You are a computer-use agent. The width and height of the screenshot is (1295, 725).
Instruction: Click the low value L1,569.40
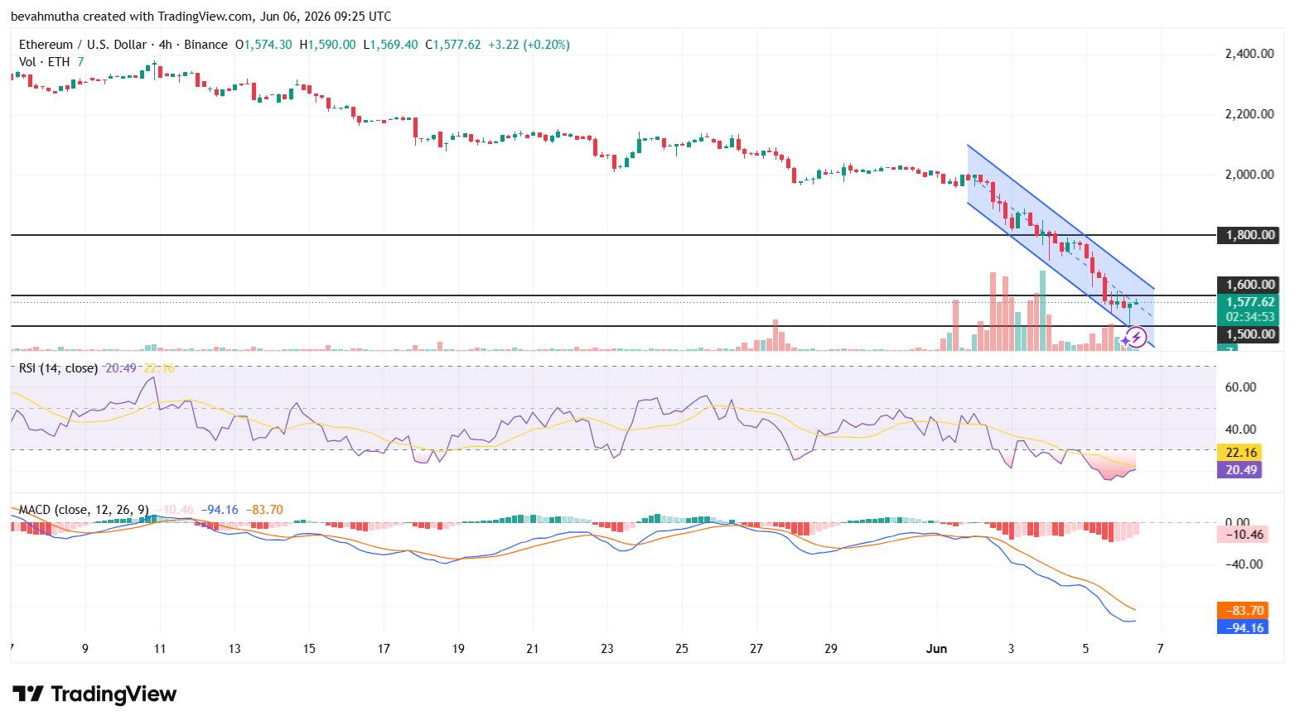click(390, 45)
